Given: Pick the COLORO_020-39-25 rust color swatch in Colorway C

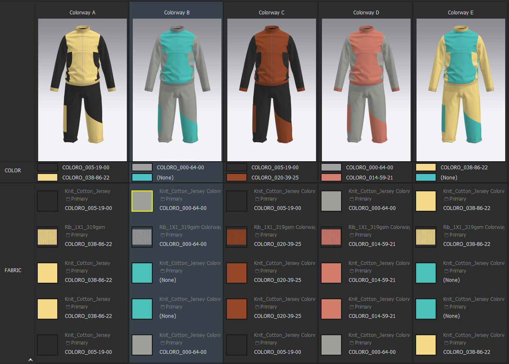Looking at the screenshot, I should click(237, 177).
